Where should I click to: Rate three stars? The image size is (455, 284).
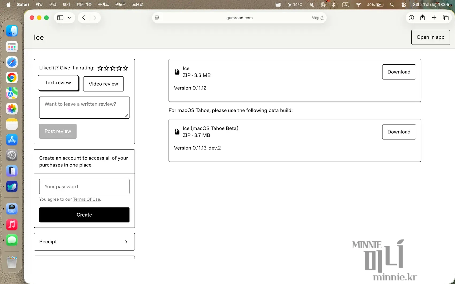[x=113, y=68]
